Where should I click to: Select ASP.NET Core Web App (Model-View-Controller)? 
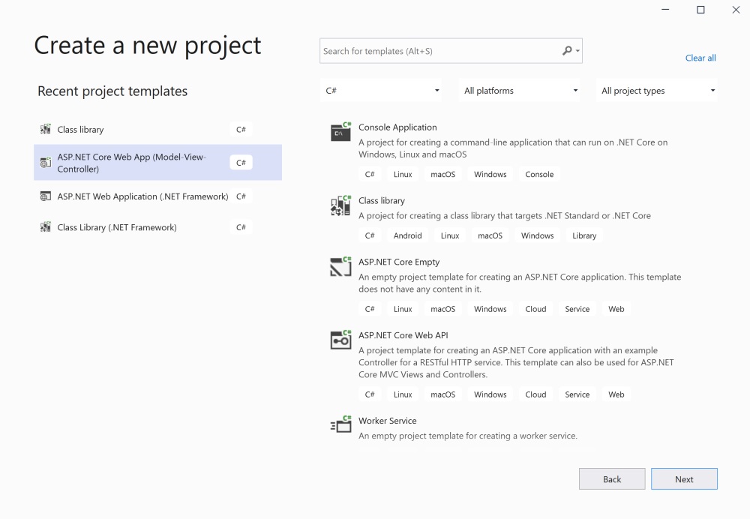click(157, 163)
